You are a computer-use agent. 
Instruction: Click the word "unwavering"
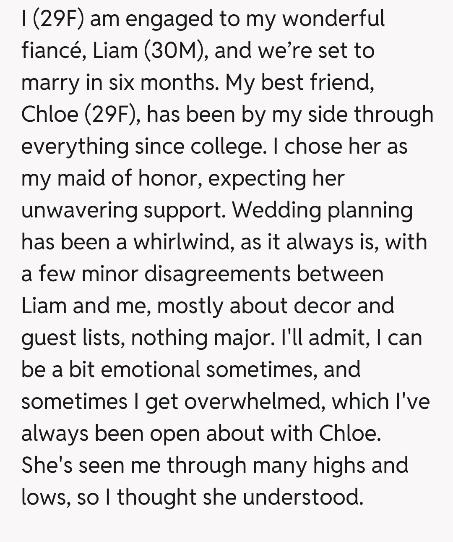pos(79,210)
